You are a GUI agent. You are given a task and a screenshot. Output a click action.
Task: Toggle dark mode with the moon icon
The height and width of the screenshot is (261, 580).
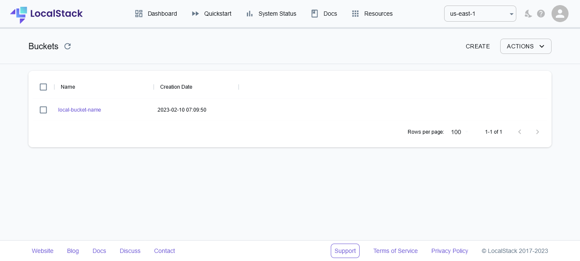[x=528, y=14]
